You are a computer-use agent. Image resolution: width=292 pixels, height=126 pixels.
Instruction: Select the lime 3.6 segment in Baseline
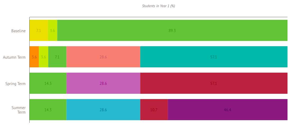point(53,30)
